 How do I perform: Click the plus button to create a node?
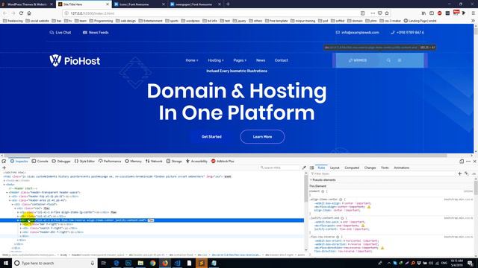pos(4,167)
